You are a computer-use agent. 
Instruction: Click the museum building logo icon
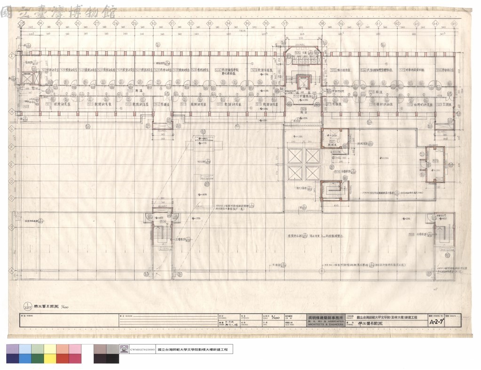(x=124, y=349)
